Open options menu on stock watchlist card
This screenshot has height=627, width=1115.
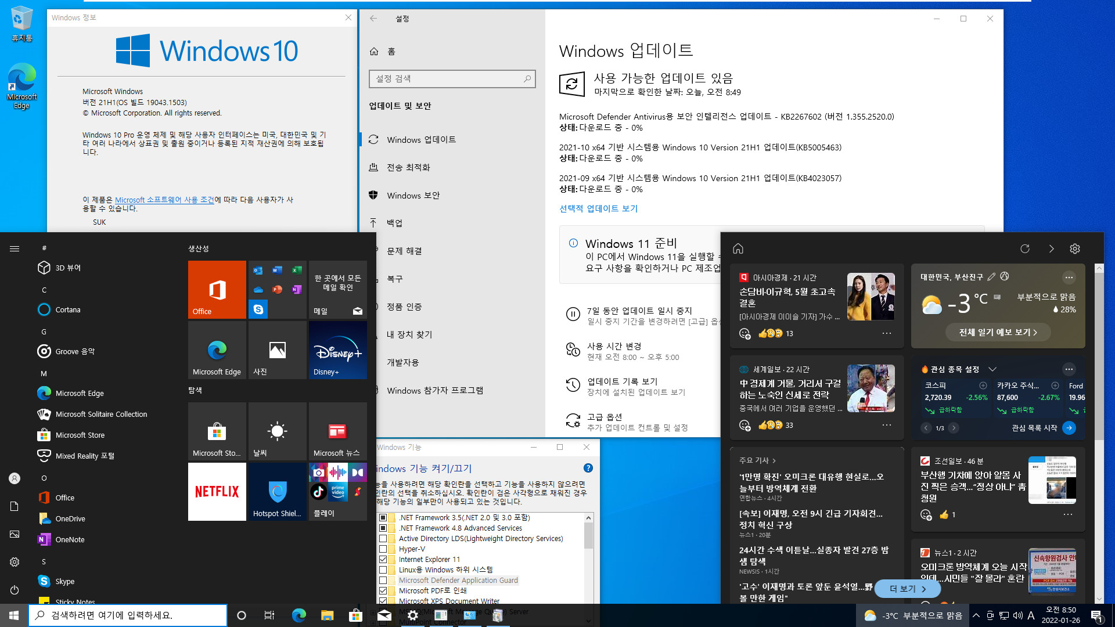(1069, 369)
